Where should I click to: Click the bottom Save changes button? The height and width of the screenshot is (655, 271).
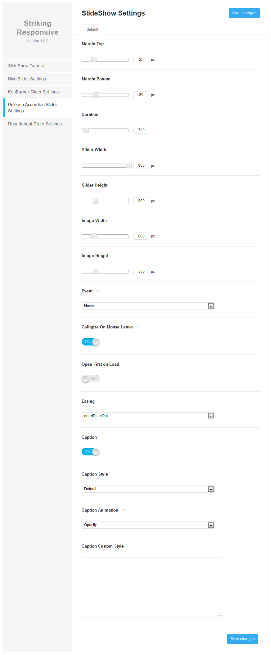click(242, 639)
